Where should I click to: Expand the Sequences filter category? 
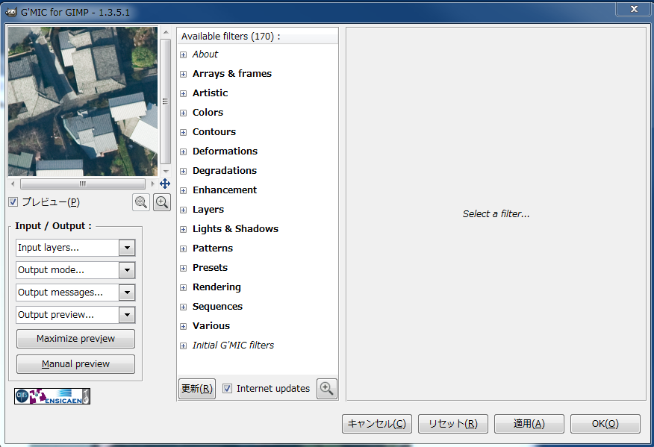[x=183, y=307]
